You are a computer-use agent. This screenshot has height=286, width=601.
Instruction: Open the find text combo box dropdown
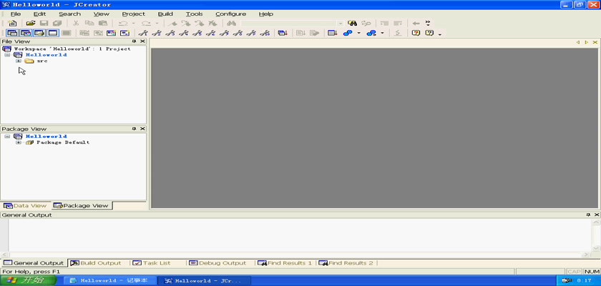(341, 24)
